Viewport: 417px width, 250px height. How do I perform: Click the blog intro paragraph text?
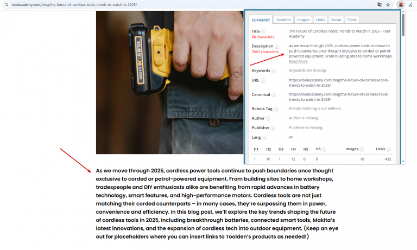click(x=217, y=203)
